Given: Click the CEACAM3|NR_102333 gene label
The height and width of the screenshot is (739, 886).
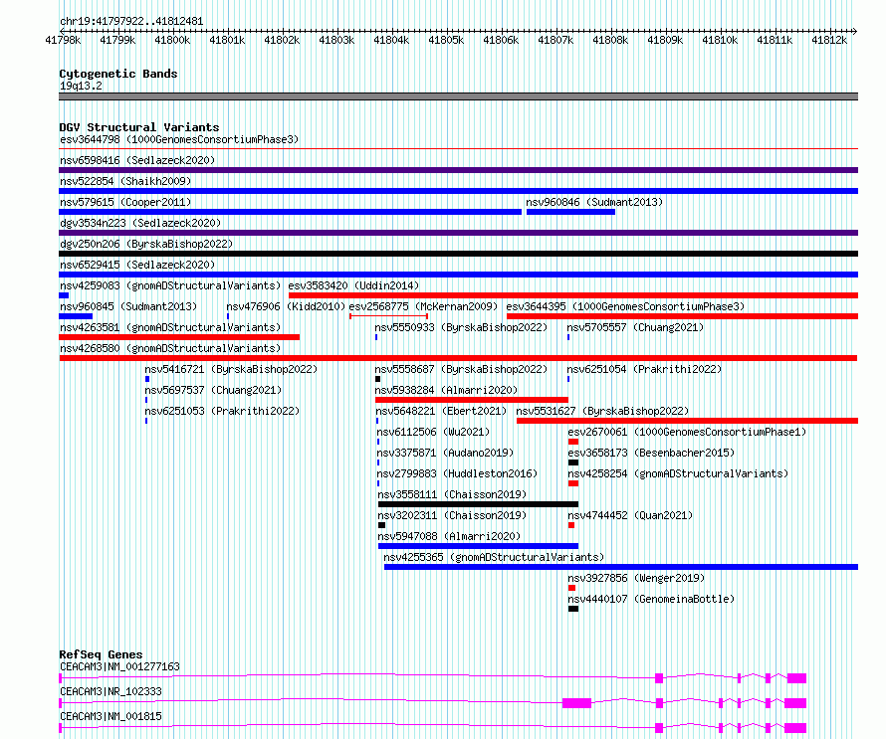Looking at the screenshot, I should tap(111, 691).
